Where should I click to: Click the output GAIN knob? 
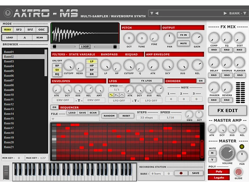(197, 38)
